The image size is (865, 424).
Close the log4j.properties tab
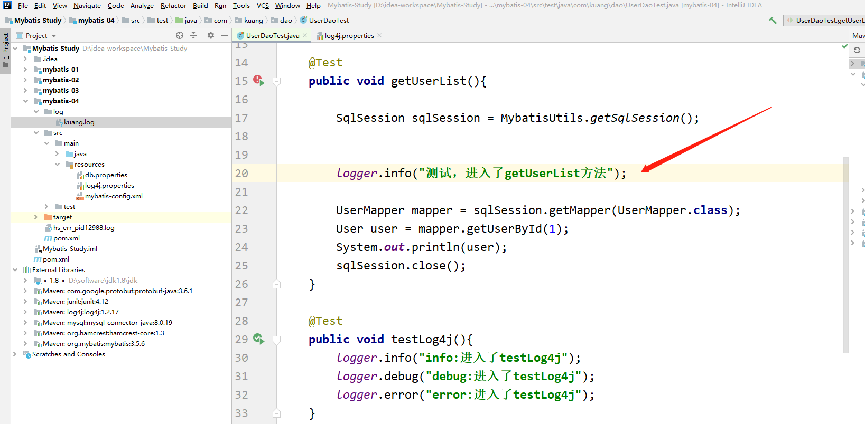coord(379,35)
